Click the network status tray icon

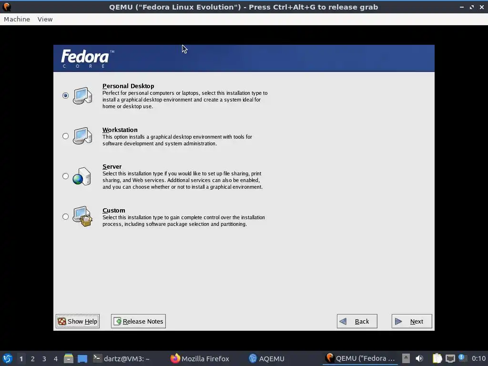pyautogui.click(x=450, y=358)
